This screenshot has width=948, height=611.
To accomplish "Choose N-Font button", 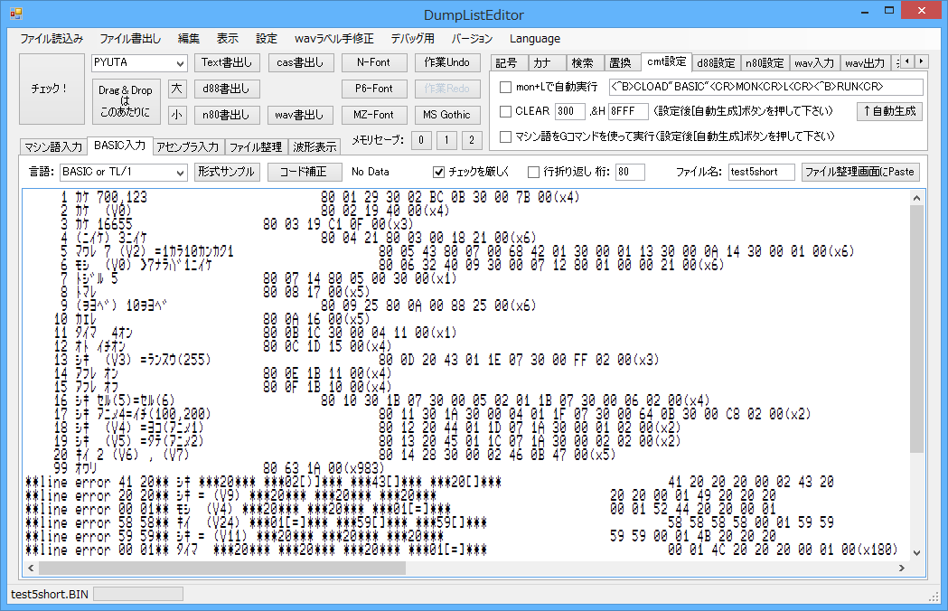I will (x=373, y=62).
